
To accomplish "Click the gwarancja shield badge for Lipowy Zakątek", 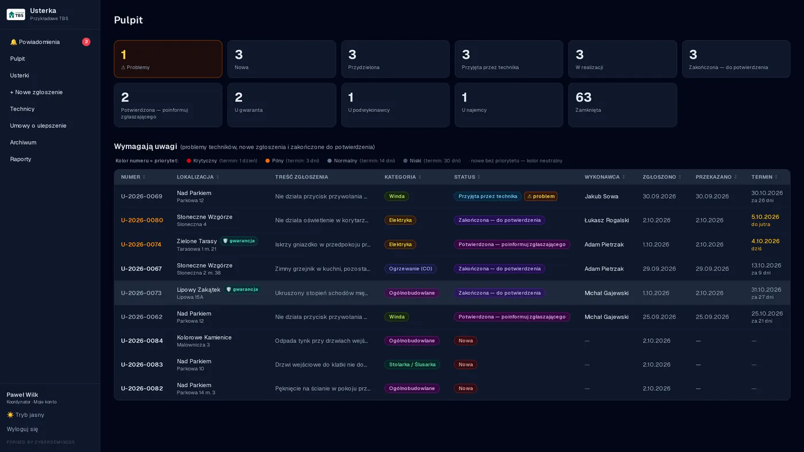I will pos(243,290).
